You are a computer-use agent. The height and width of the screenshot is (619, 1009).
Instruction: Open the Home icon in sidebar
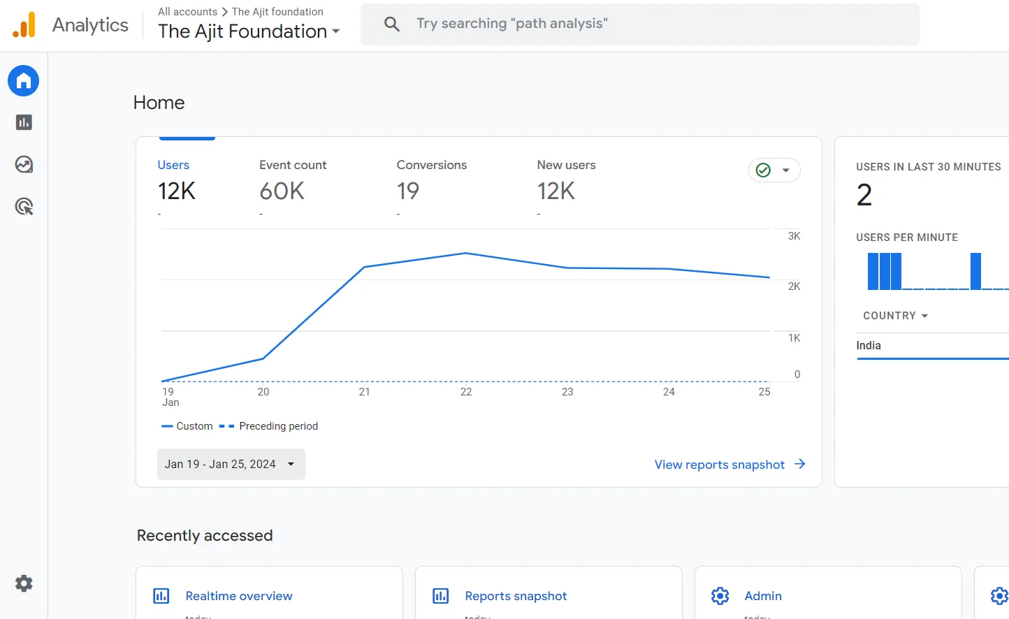tap(24, 81)
